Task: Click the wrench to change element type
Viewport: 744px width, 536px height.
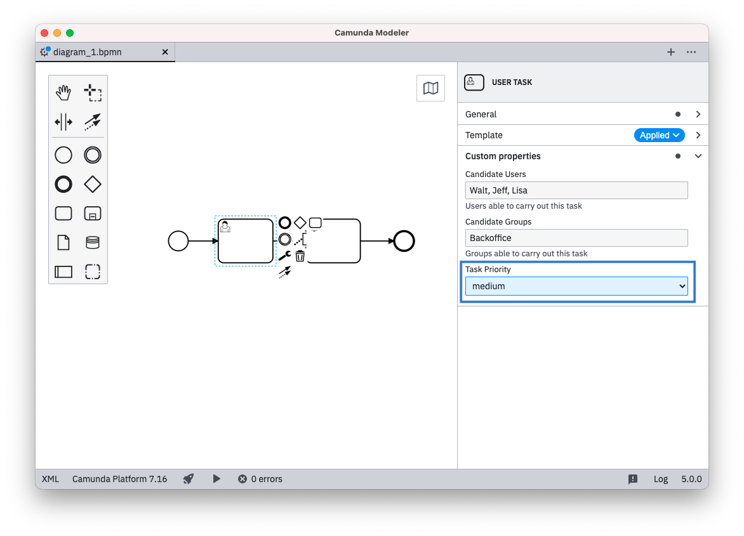Action: (284, 256)
